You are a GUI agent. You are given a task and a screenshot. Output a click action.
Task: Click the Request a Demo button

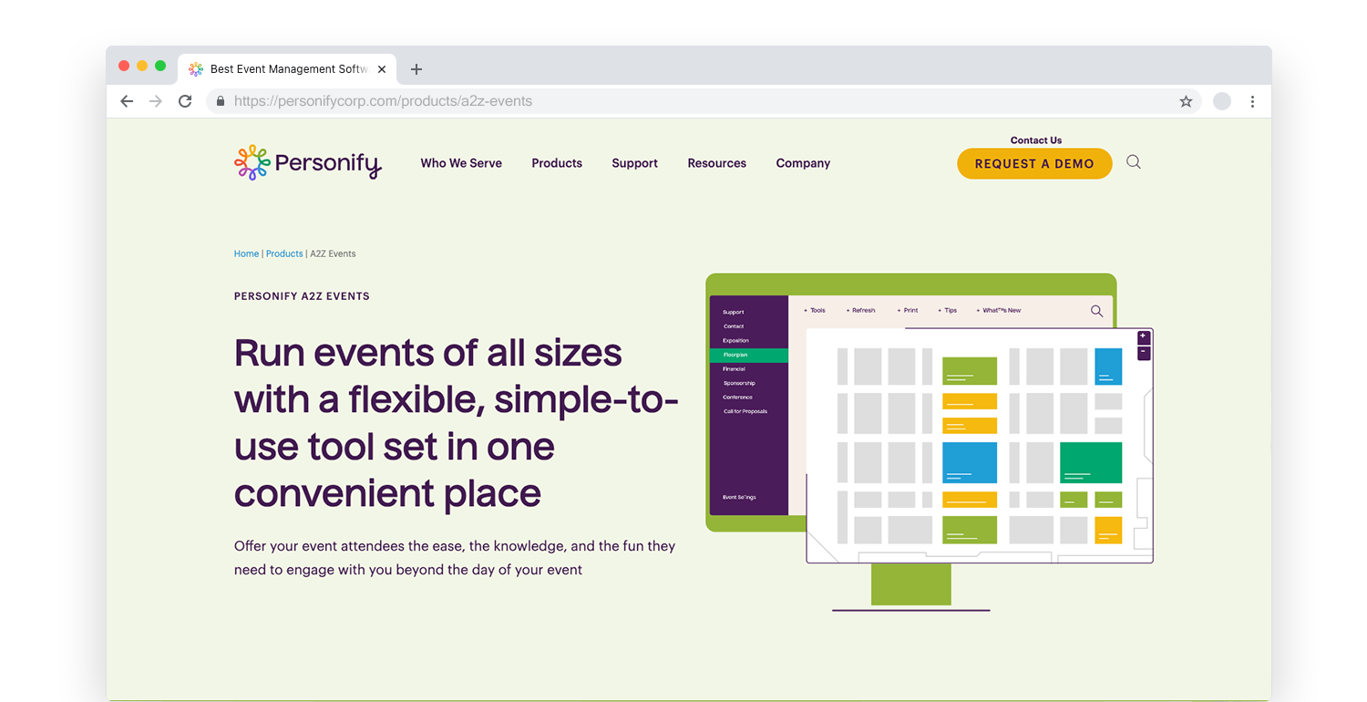click(x=1034, y=164)
